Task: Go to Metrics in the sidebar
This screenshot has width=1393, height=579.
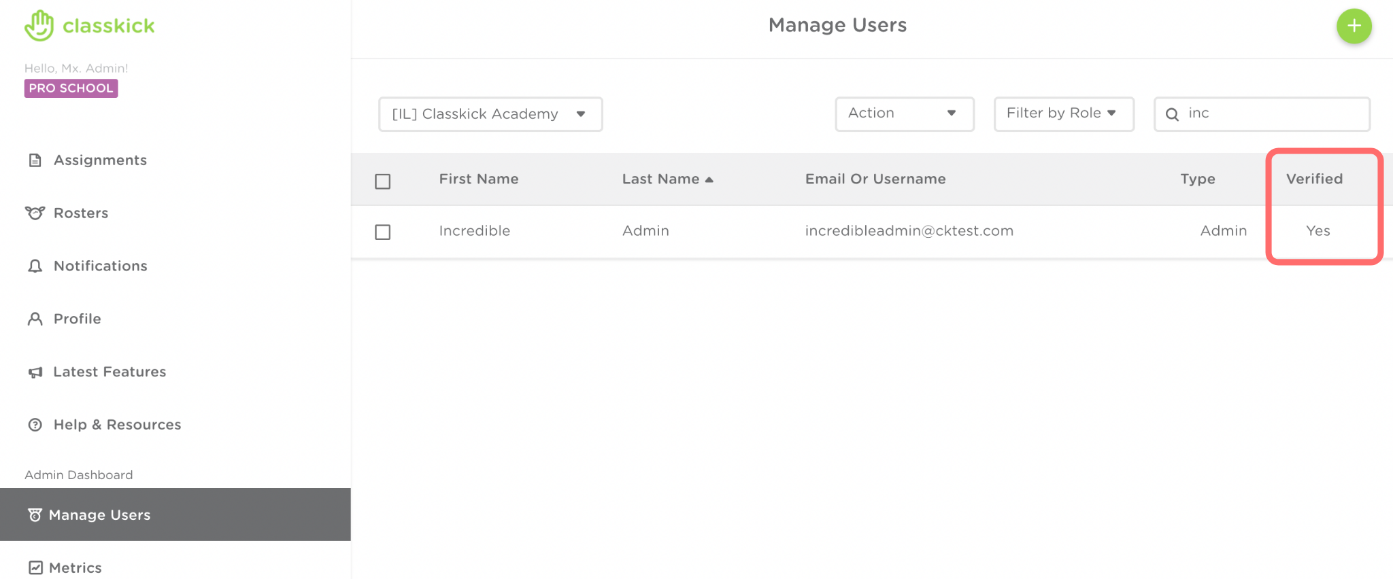Action: tap(75, 567)
